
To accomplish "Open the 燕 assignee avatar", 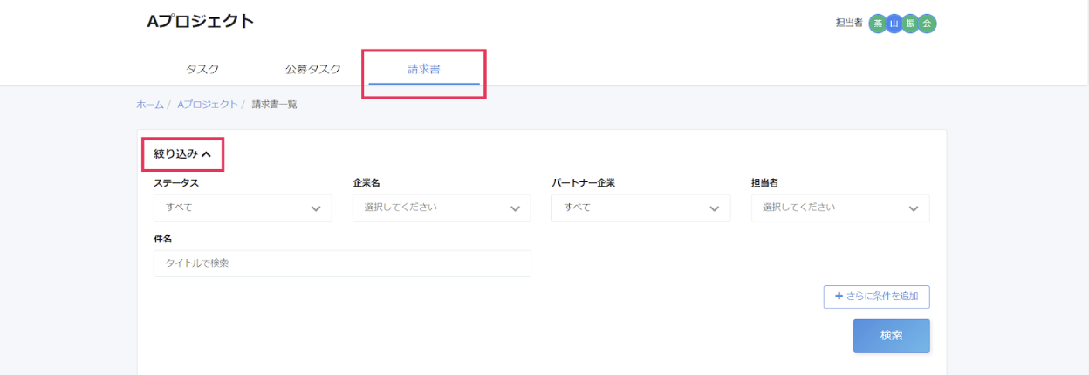I will 879,24.
